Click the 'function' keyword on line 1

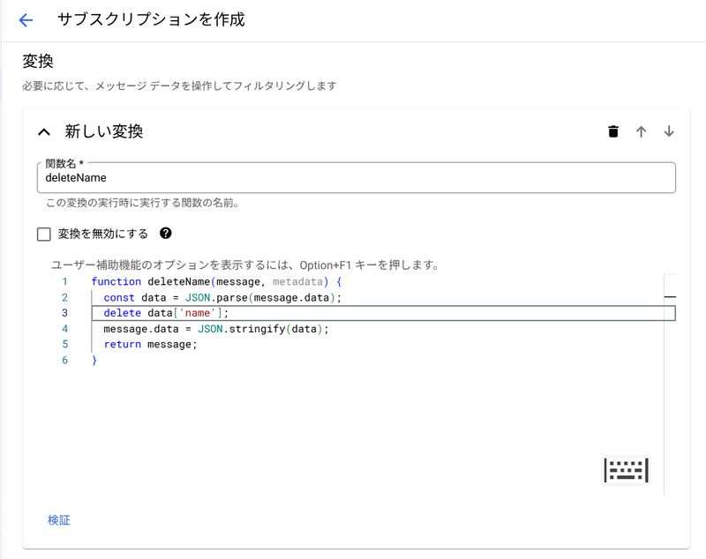point(116,281)
